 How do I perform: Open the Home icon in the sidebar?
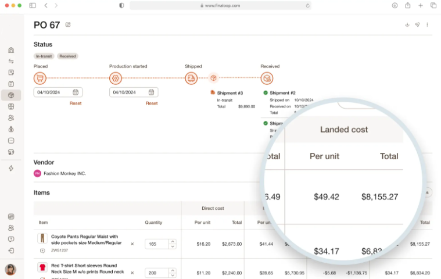[x=10, y=50]
